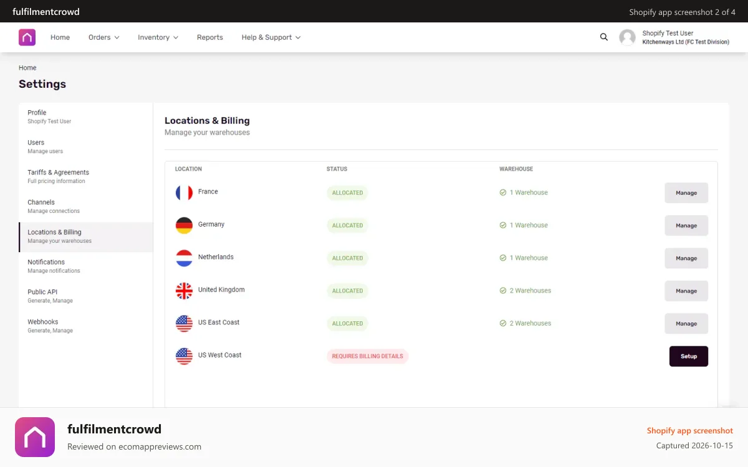Click the Shopify Test User account name
The height and width of the screenshot is (467, 748).
[668, 34]
